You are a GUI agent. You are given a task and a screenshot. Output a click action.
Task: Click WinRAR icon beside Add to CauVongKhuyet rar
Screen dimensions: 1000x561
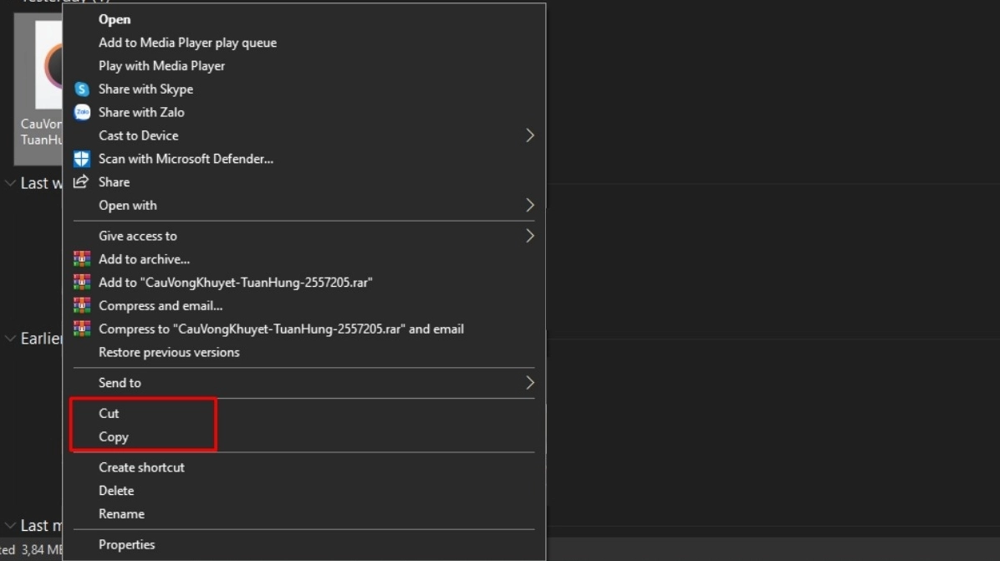[x=82, y=283]
